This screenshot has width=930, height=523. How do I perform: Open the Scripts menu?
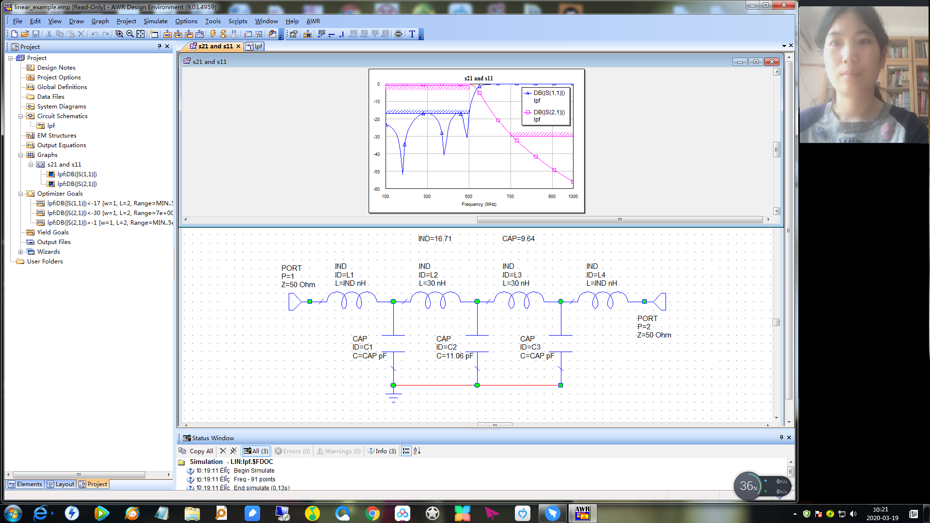point(238,21)
